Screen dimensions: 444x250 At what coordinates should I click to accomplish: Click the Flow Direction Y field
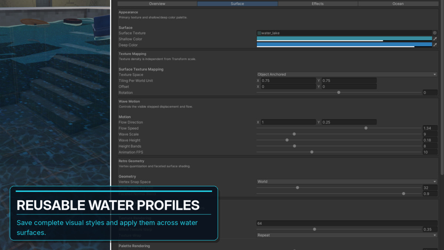coord(349,122)
